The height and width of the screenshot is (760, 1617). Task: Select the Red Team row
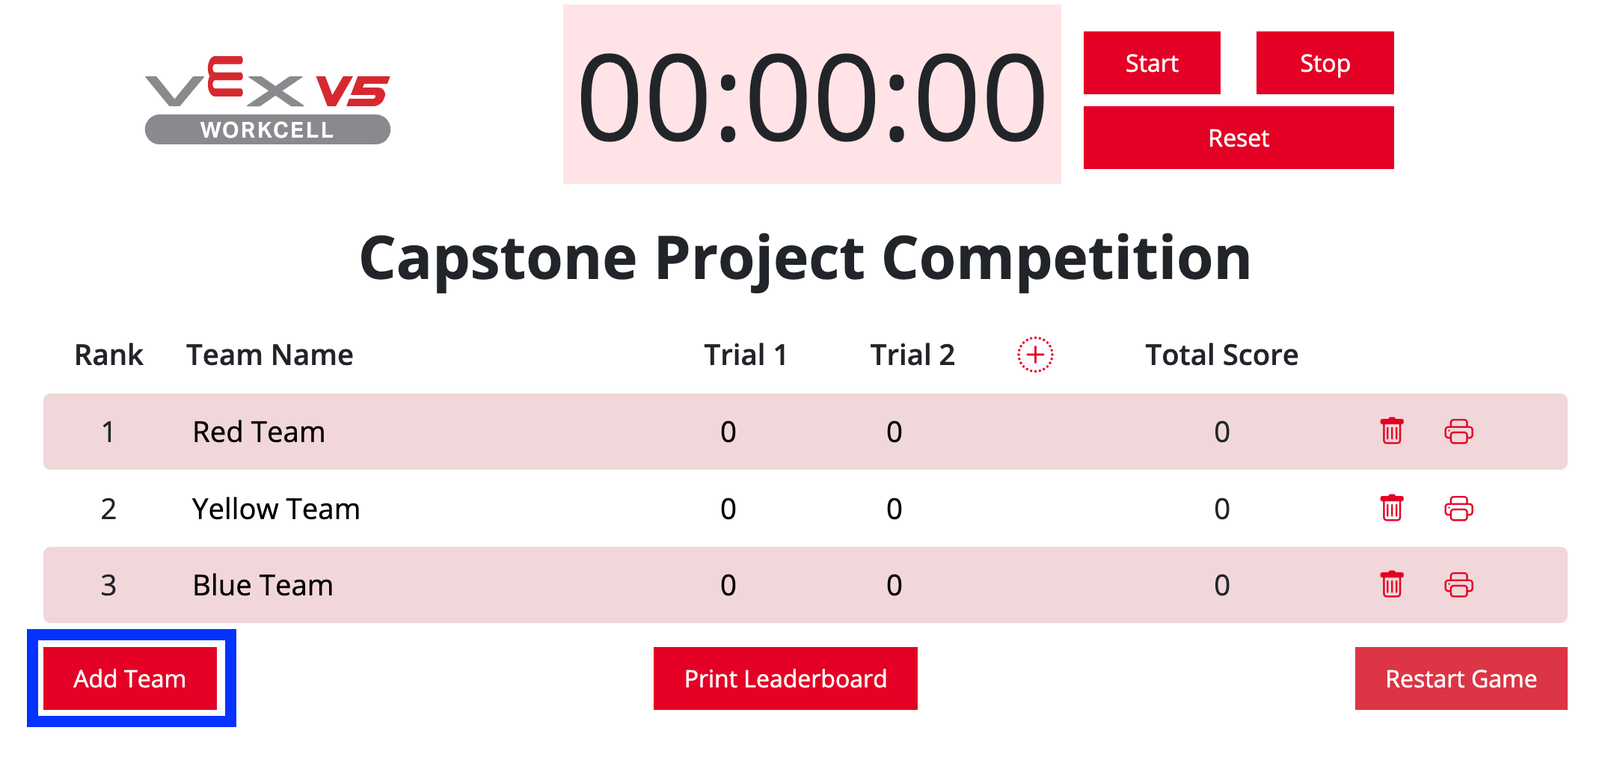pos(524,432)
